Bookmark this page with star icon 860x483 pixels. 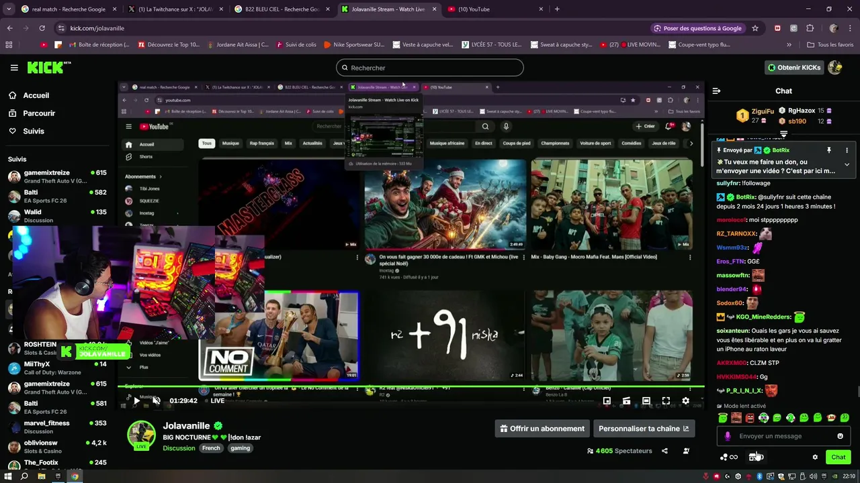755,28
